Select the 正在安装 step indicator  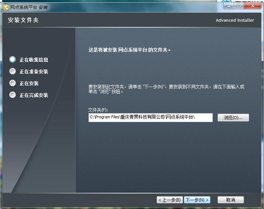(13, 83)
